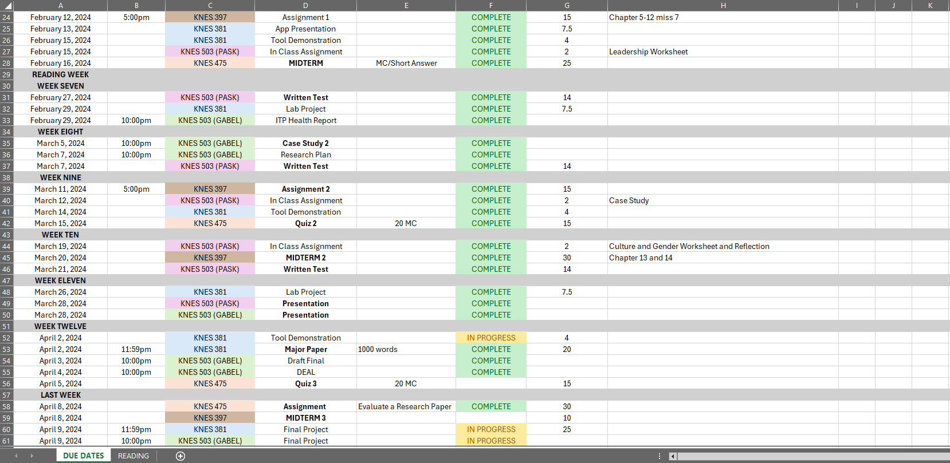The width and height of the screenshot is (950, 463).
Task: Click the horizontal scrollbar track
Action: point(812,456)
